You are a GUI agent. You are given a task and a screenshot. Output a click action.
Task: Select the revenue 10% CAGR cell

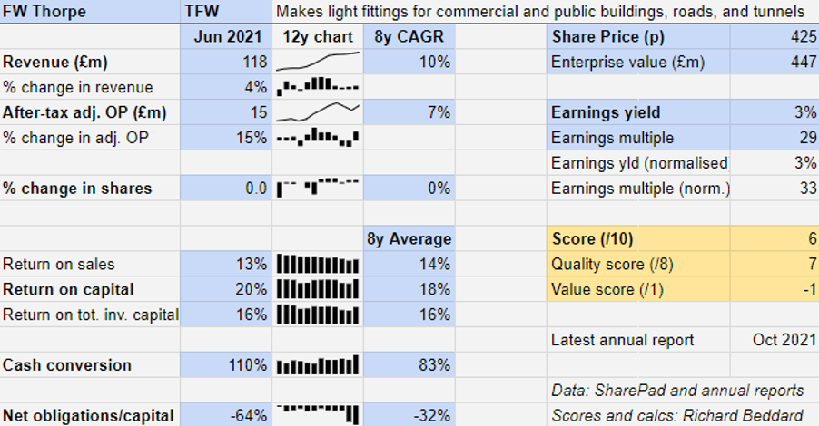tap(409, 62)
